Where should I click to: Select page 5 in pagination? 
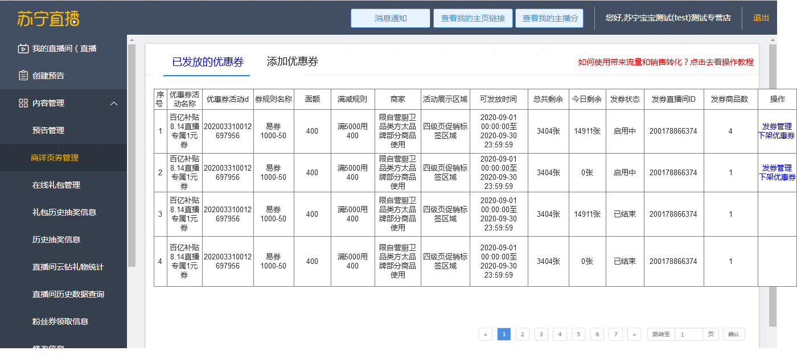578,335
